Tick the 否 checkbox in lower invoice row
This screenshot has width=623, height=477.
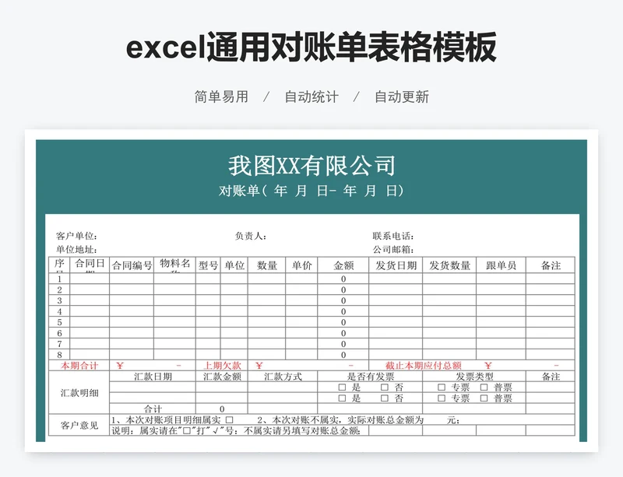385,398
